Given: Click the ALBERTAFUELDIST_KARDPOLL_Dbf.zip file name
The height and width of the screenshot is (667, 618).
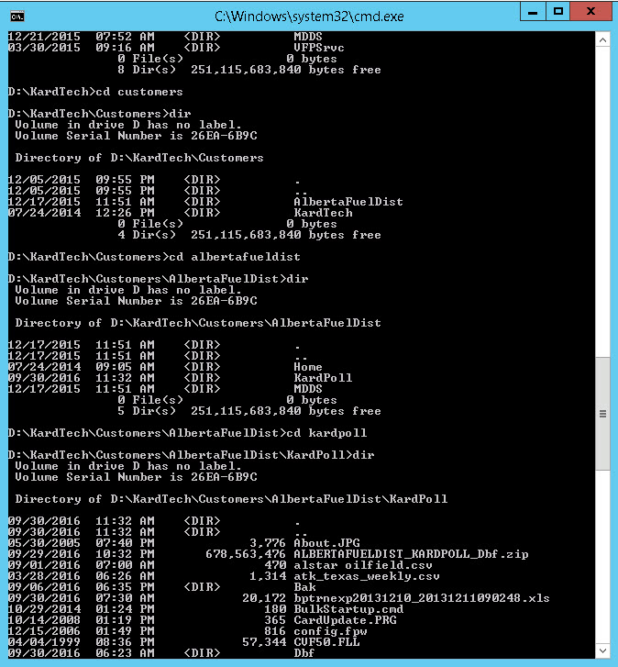Looking at the screenshot, I should (x=411, y=554).
